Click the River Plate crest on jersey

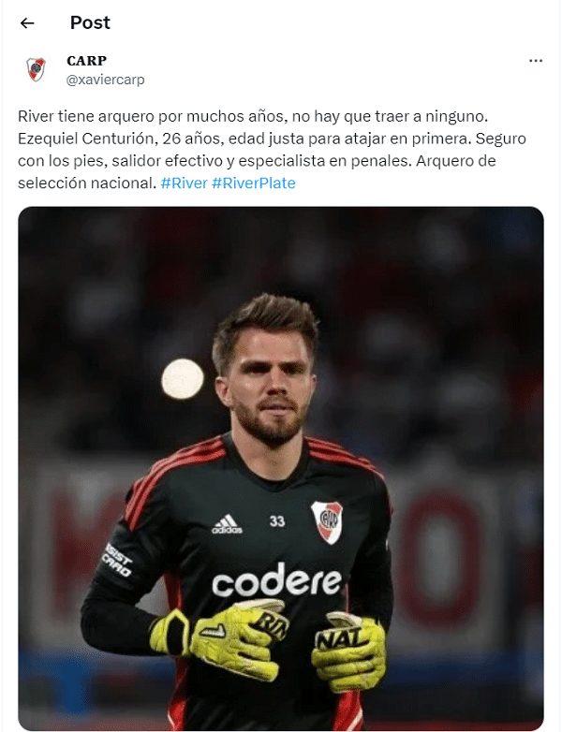click(327, 522)
